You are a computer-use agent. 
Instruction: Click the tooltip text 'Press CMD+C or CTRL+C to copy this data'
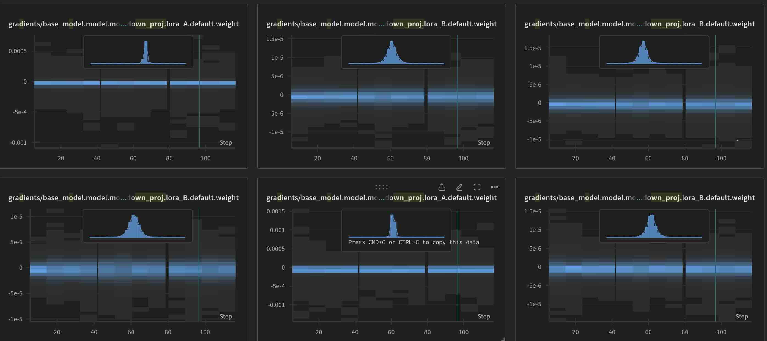413,242
